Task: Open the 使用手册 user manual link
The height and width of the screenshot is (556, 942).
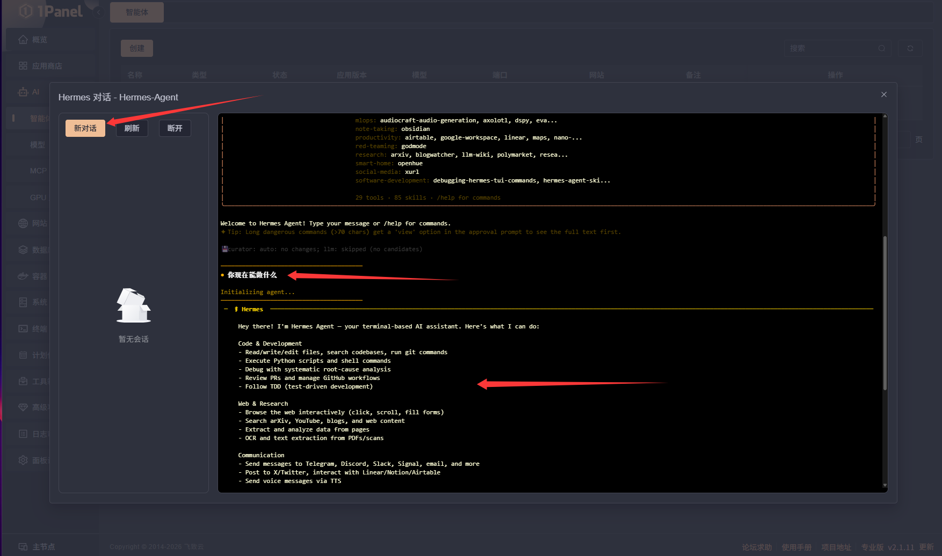Action: point(796,547)
